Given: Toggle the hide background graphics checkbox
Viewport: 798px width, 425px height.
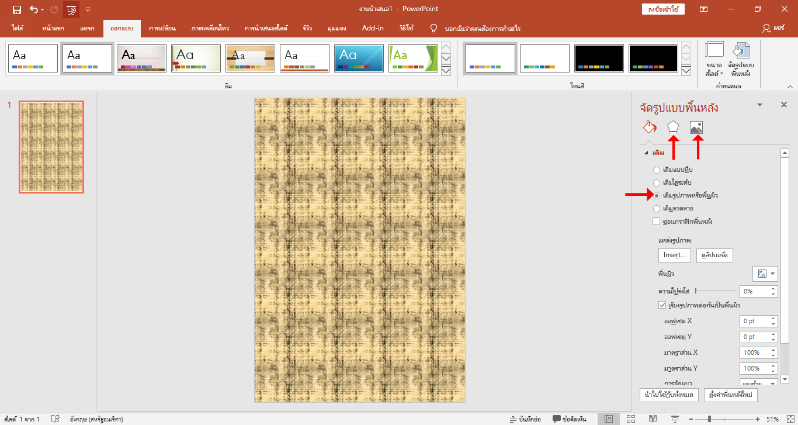Looking at the screenshot, I should click(x=657, y=222).
